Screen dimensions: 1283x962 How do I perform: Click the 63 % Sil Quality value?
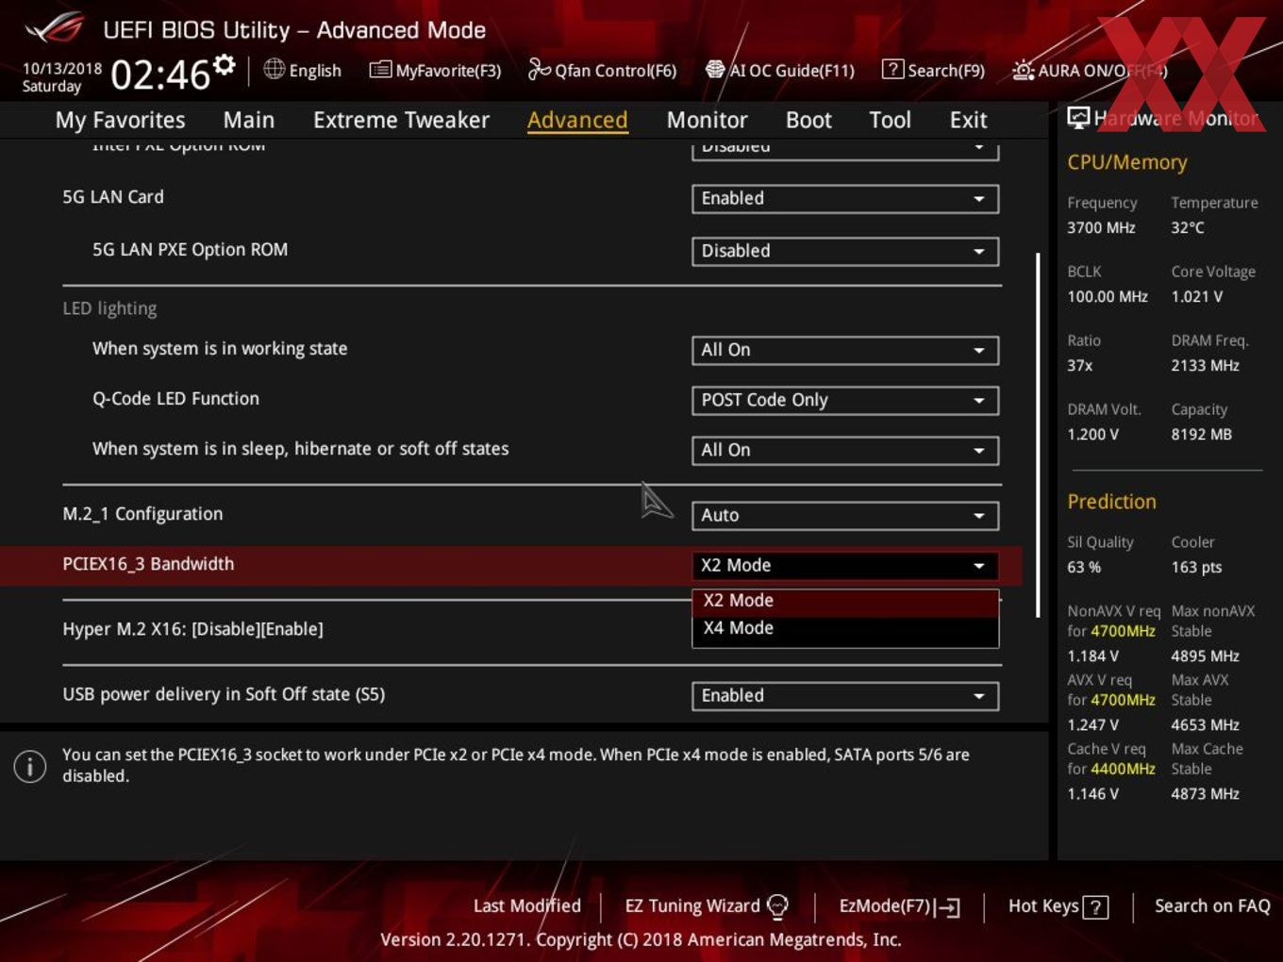[x=1084, y=567]
